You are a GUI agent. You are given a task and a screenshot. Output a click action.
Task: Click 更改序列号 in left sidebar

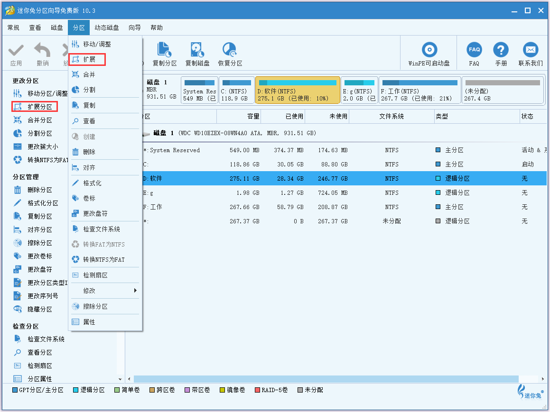[x=36, y=296]
